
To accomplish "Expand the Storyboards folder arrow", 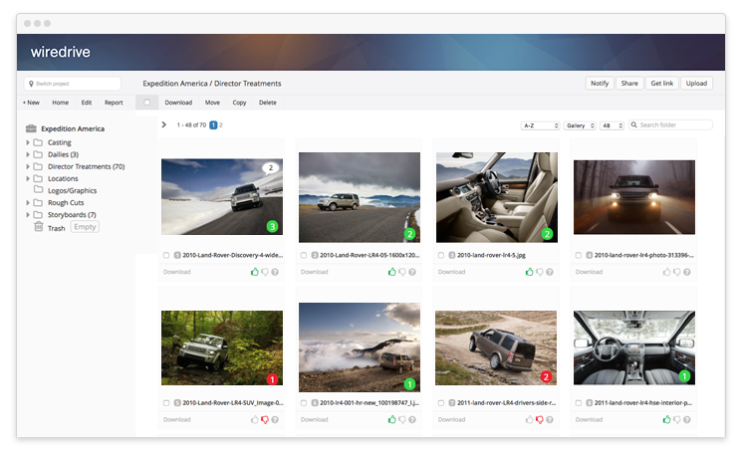I will coord(28,215).
